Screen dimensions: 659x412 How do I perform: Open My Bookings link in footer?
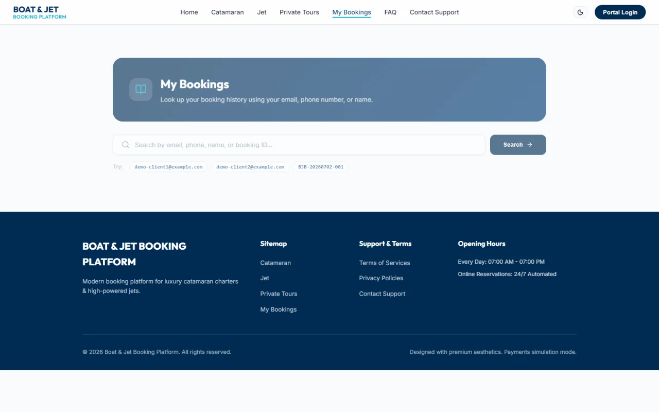[279, 310]
